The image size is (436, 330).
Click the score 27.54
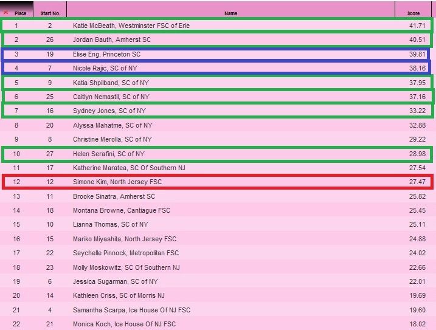[x=417, y=168]
